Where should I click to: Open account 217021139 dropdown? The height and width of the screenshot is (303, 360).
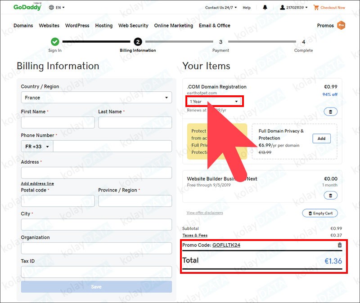pyautogui.click(x=297, y=8)
